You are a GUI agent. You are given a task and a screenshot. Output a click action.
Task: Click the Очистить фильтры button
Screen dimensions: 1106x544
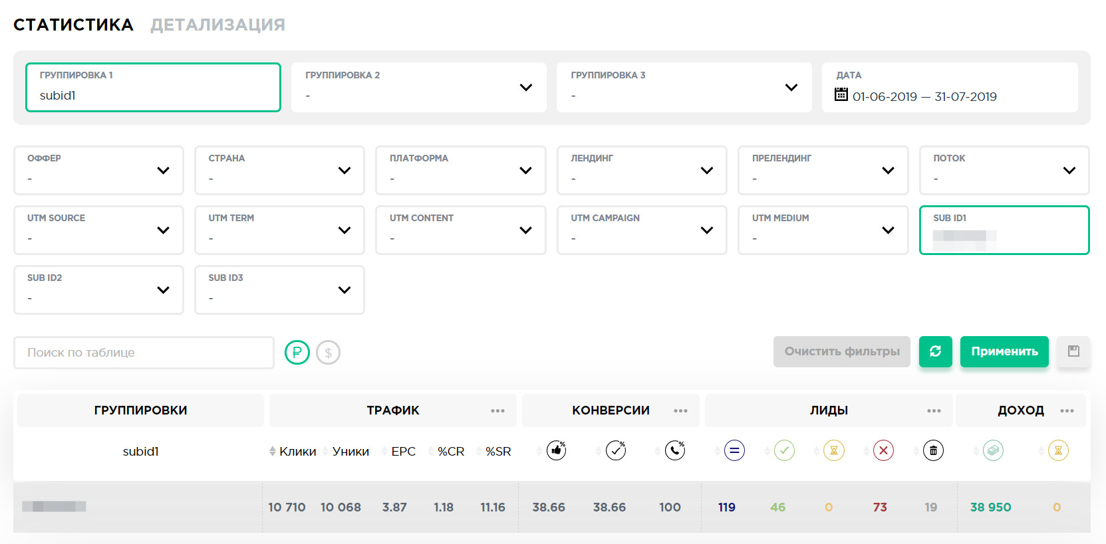tap(842, 351)
